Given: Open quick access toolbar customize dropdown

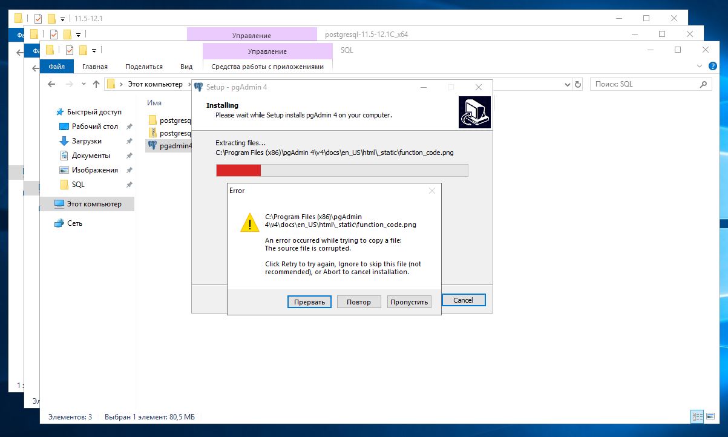Looking at the screenshot, I should coord(94,50).
